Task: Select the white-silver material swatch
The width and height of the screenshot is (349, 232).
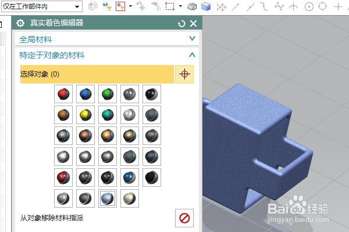Action: point(130,115)
